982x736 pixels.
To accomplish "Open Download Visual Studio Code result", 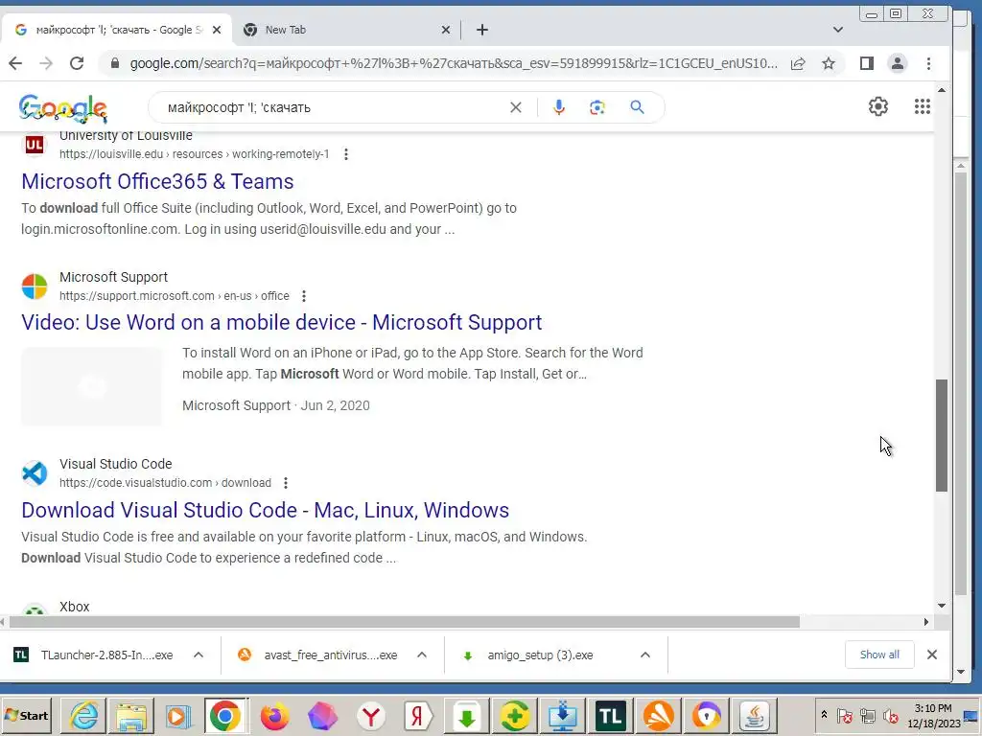I will tap(265, 510).
